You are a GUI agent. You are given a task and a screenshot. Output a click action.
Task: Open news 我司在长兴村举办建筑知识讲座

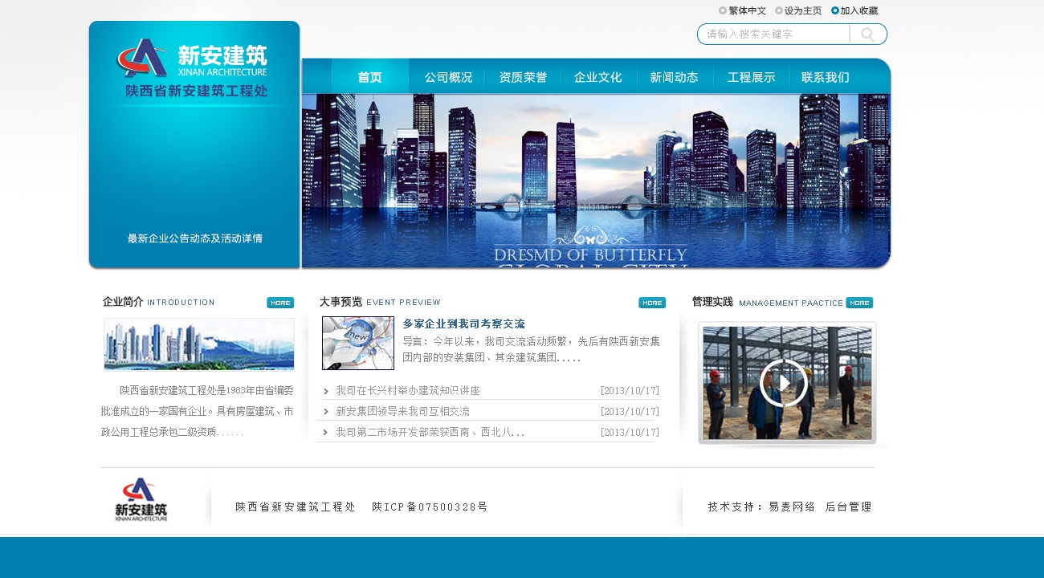pyautogui.click(x=408, y=391)
